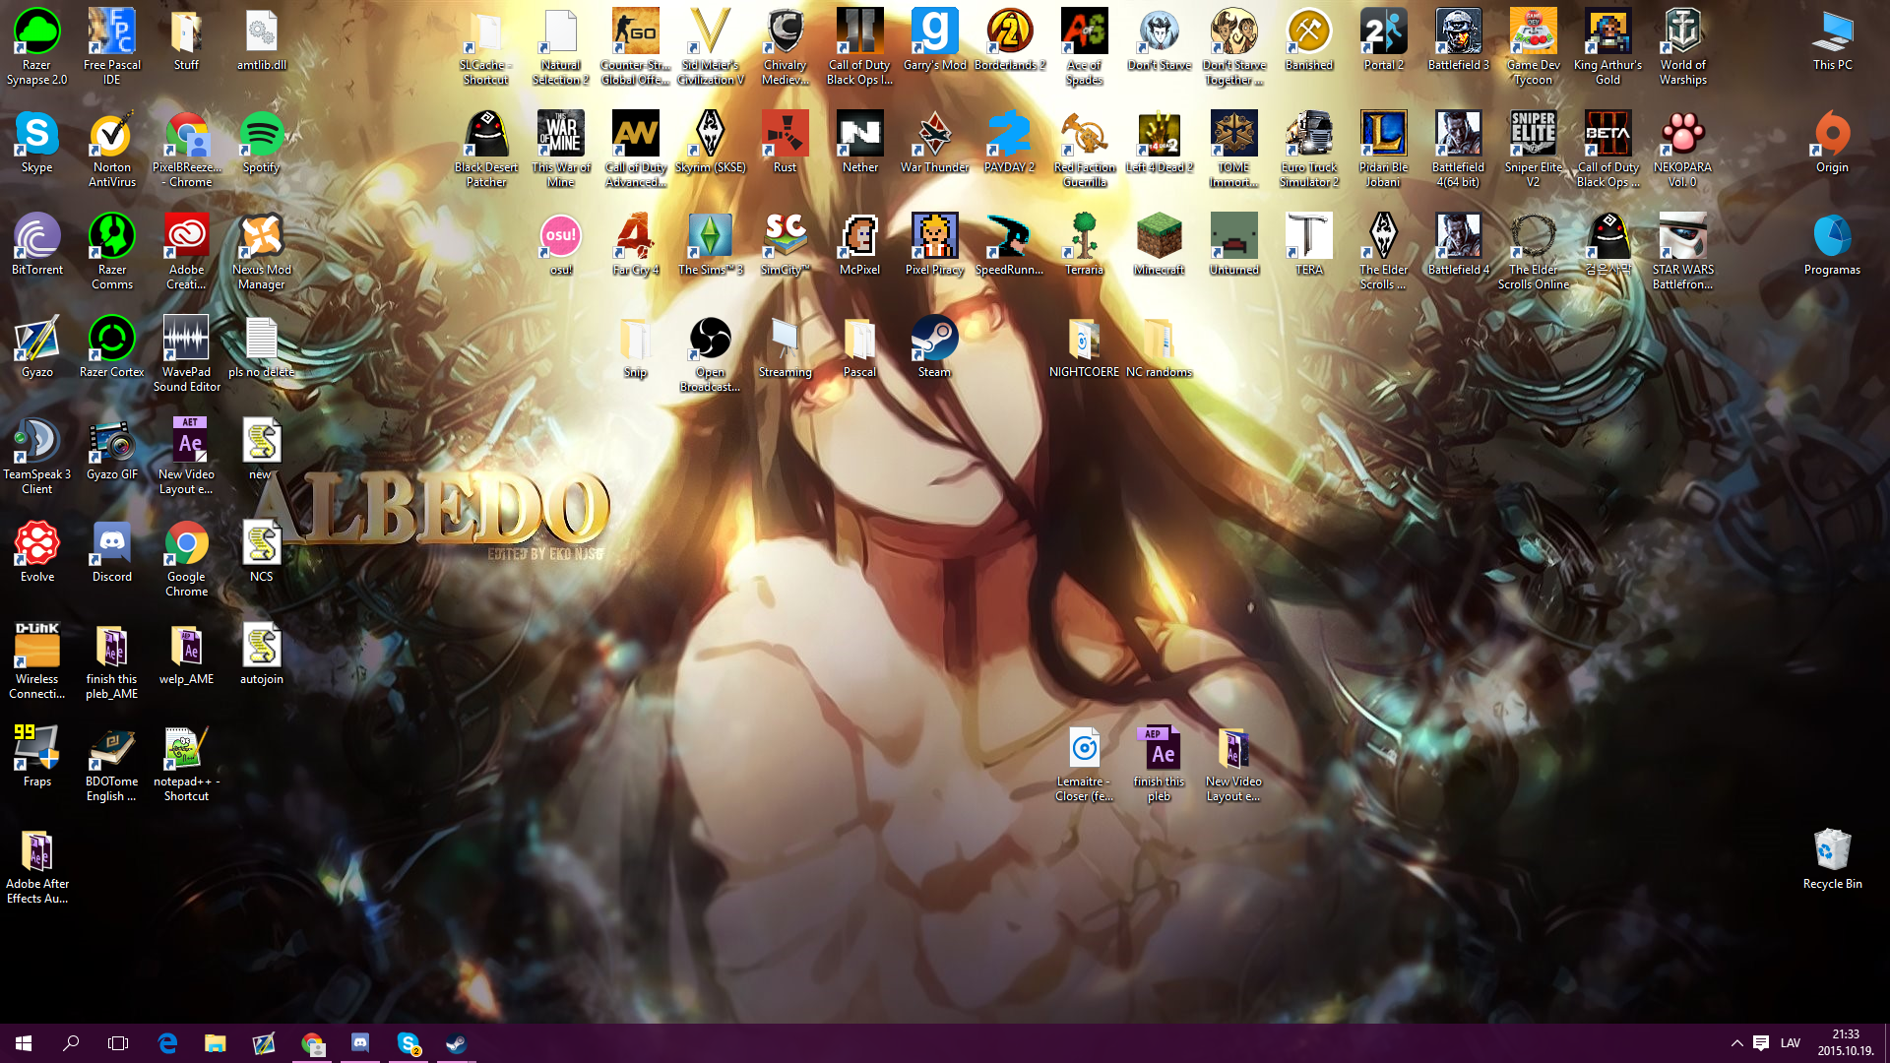This screenshot has width=1890, height=1063.
Task: Launch Borderlands 2 shortcut
Action: pos(1009,39)
